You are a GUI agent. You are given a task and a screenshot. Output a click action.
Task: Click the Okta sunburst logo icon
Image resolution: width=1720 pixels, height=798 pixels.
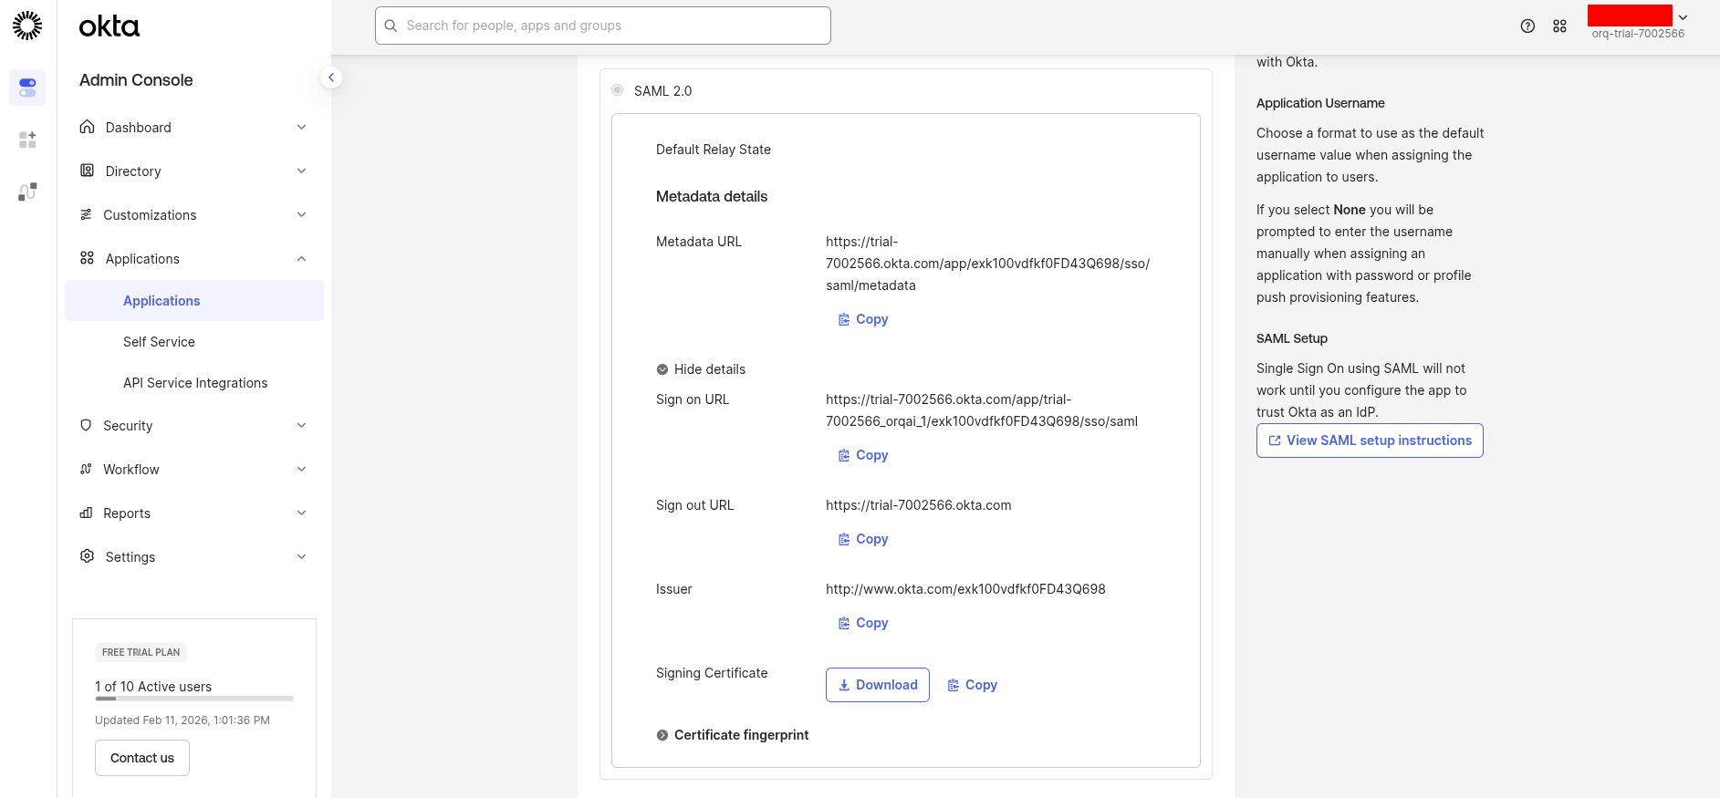pyautogui.click(x=27, y=26)
